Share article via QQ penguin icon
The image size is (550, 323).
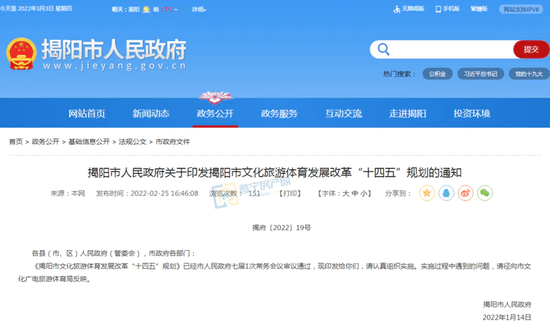pos(446,193)
